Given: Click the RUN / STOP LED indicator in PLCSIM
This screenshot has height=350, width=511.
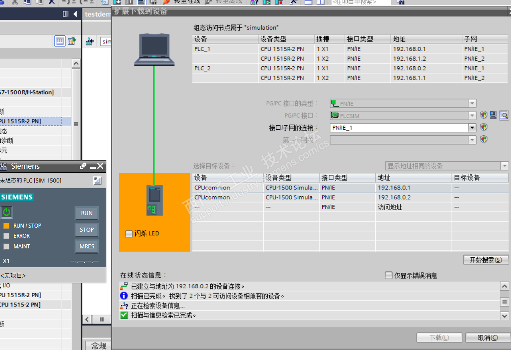Looking at the screenshot, I should click(6, 226).
